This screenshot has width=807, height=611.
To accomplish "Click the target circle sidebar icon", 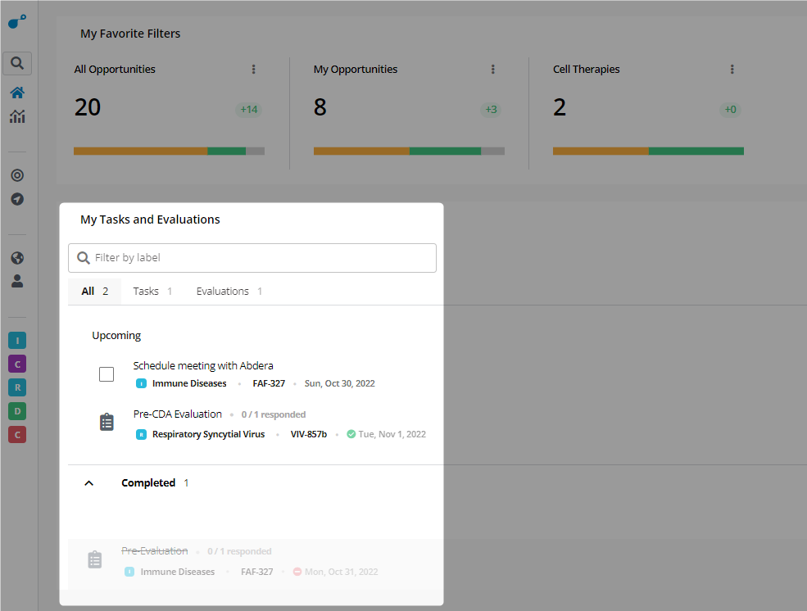I will (x=17, y=175).
